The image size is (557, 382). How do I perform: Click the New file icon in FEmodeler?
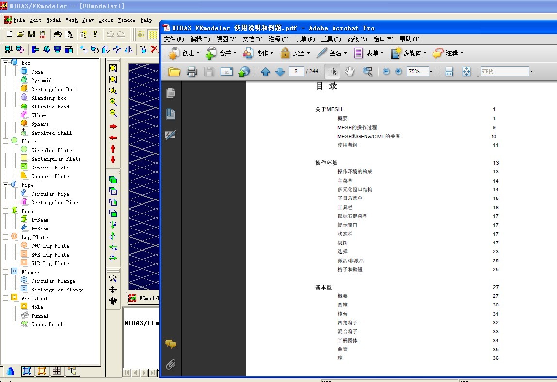[x=10, y=34]
